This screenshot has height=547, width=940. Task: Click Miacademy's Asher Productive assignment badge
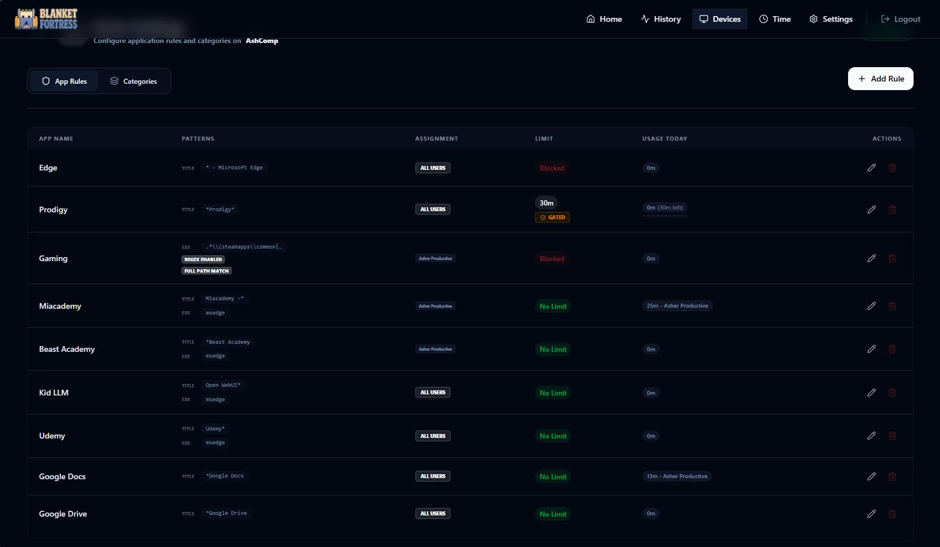[436, 306]
